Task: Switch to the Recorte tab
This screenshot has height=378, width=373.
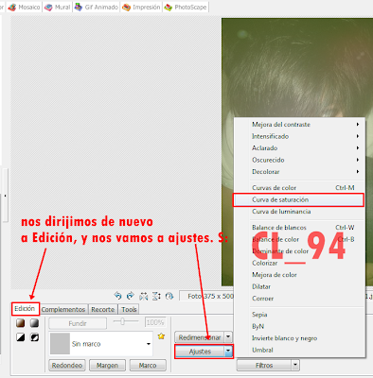Action: click(103, 310)
